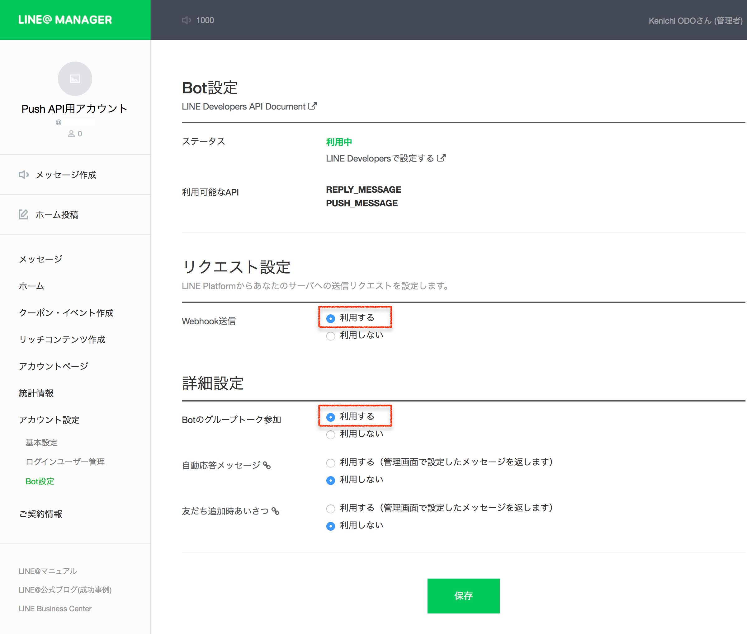Click link icon beside 自動応答メッセージ
Screen dimensions: 747x634
point(267,465)
